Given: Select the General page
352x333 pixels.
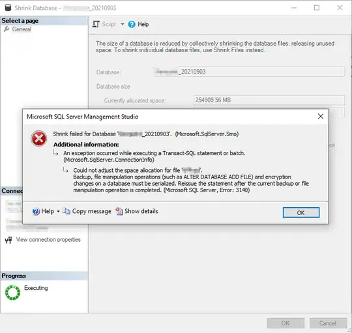Looking at the screenshot, I should pos(22,29).
